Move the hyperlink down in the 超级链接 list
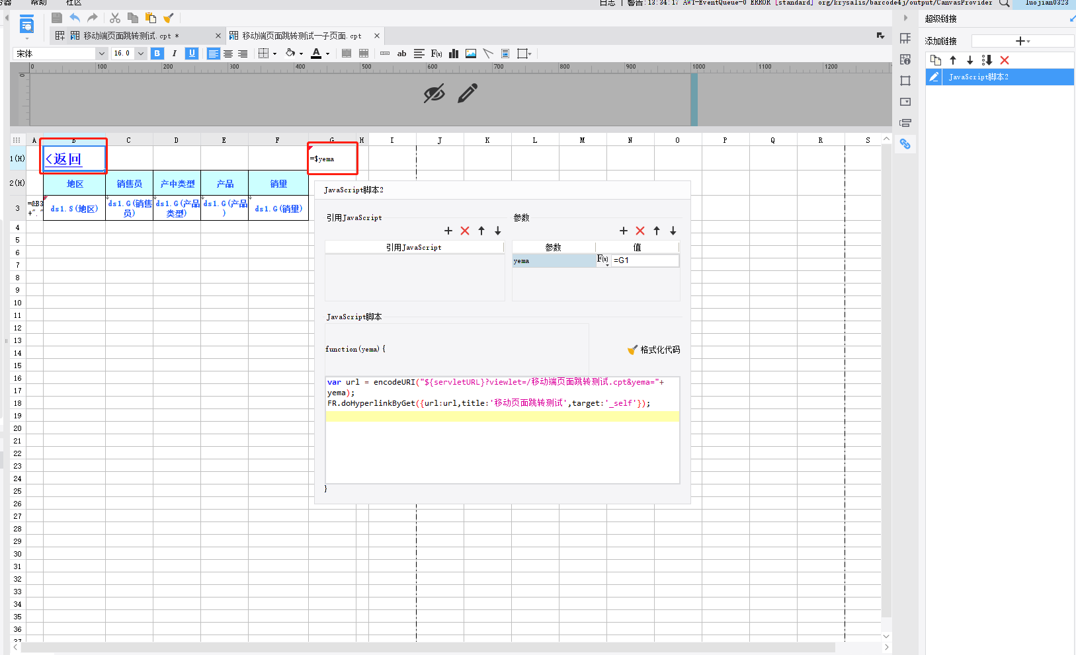Screen dimensions: 1076x655 point(970,60)
